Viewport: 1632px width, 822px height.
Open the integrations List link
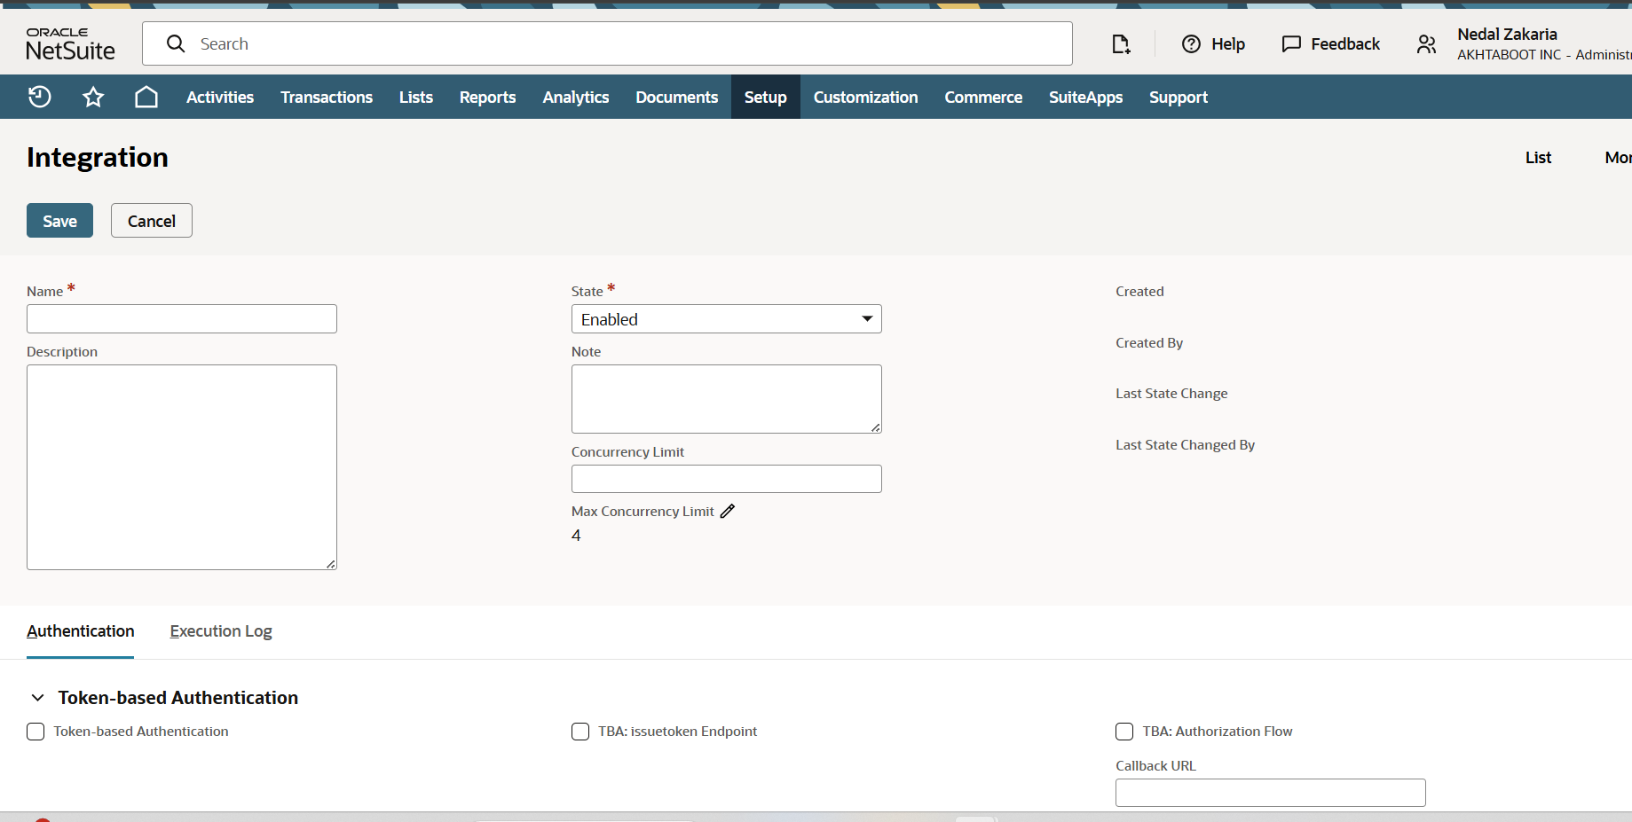coord(1538,157)
